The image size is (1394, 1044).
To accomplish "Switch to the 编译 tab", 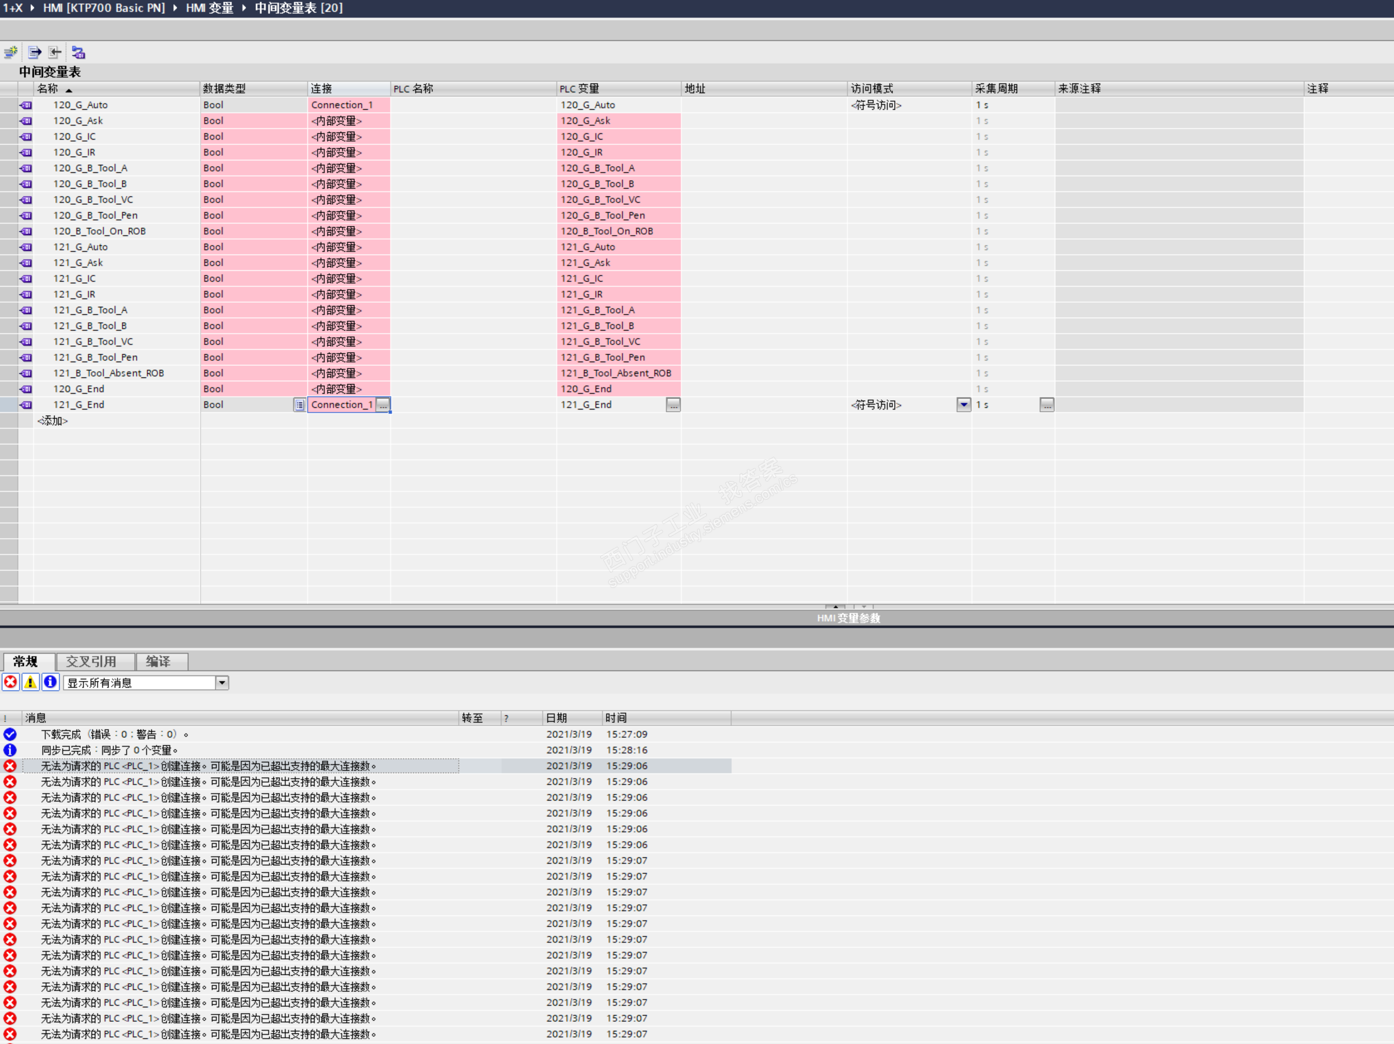I will (158, 661).
